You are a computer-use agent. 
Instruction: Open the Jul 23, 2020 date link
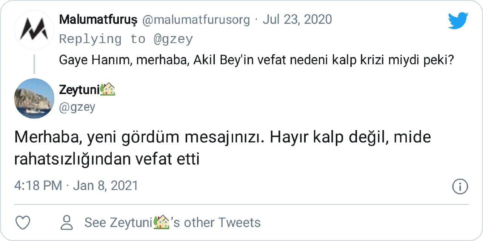297,20
